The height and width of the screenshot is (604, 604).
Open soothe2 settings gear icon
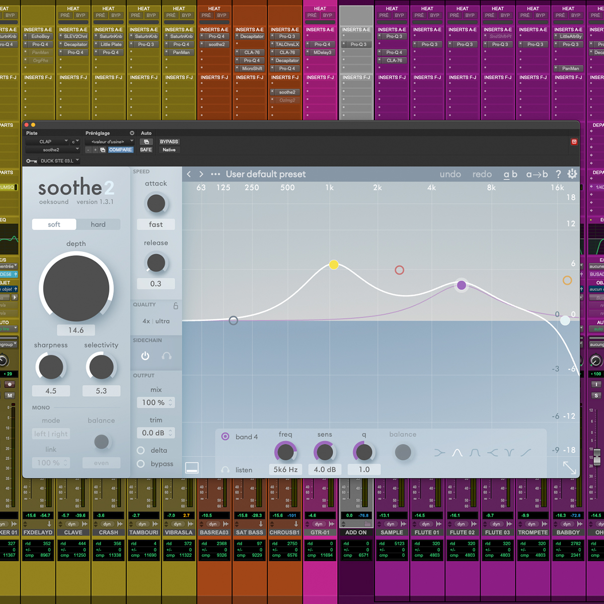pyautogui.click(x=572, y=174)
